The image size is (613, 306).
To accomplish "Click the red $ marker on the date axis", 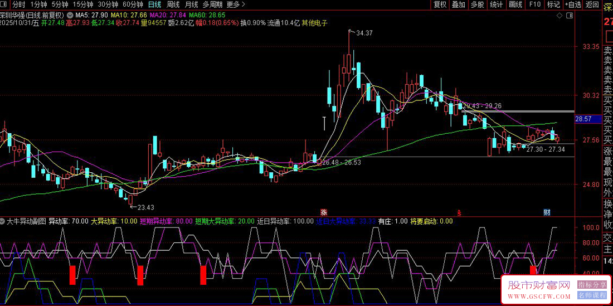I will point(460,212).
